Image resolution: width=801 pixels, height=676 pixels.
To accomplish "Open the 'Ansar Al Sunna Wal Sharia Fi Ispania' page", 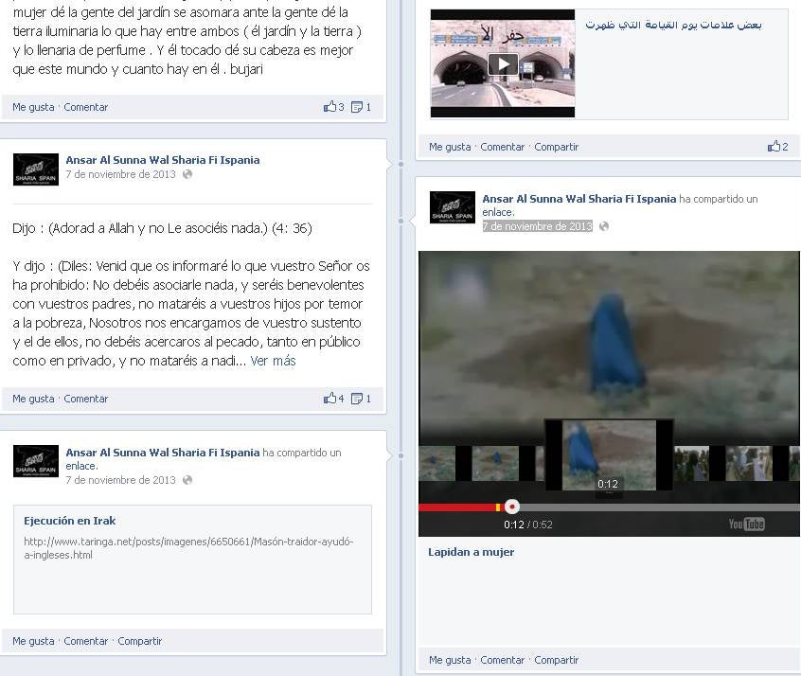I will tap(162, 159).
